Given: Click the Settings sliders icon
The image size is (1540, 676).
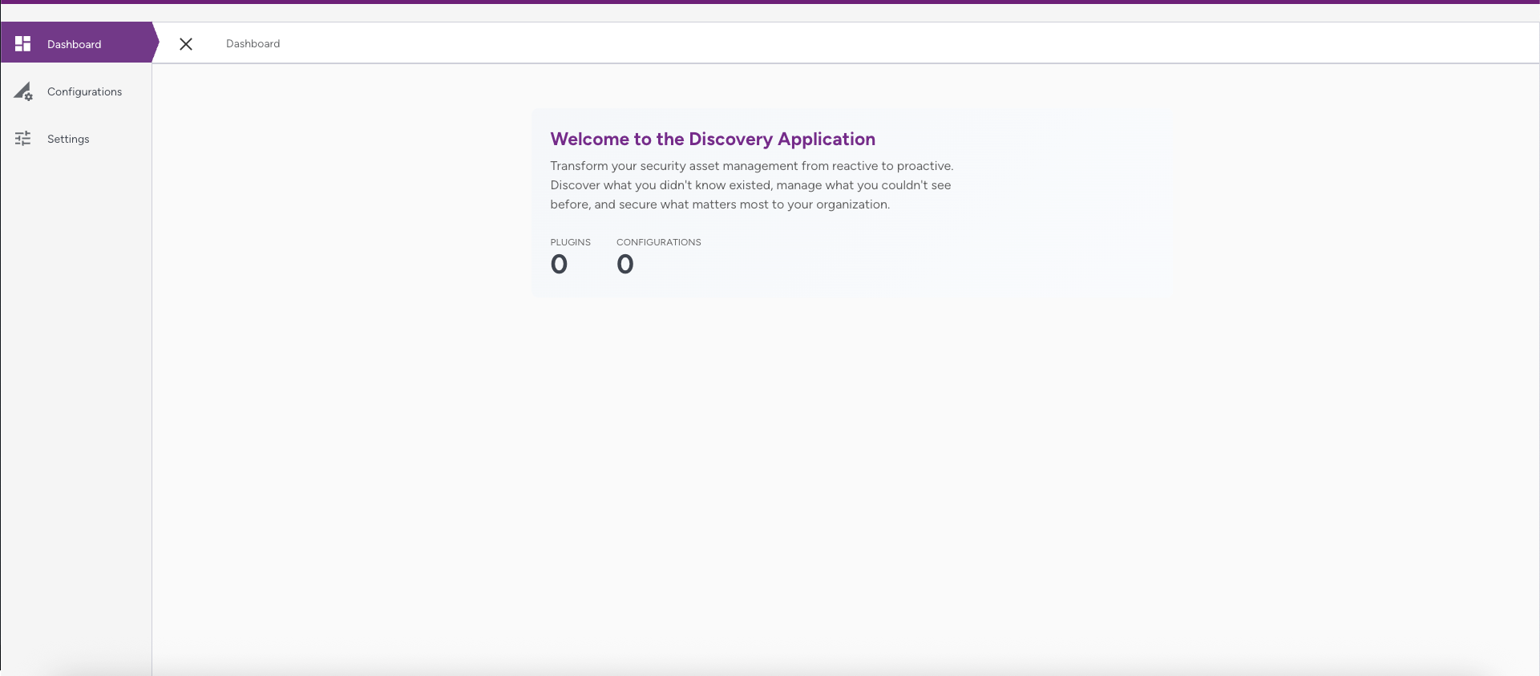Looking at the screenshot, I should pos(22,139).
